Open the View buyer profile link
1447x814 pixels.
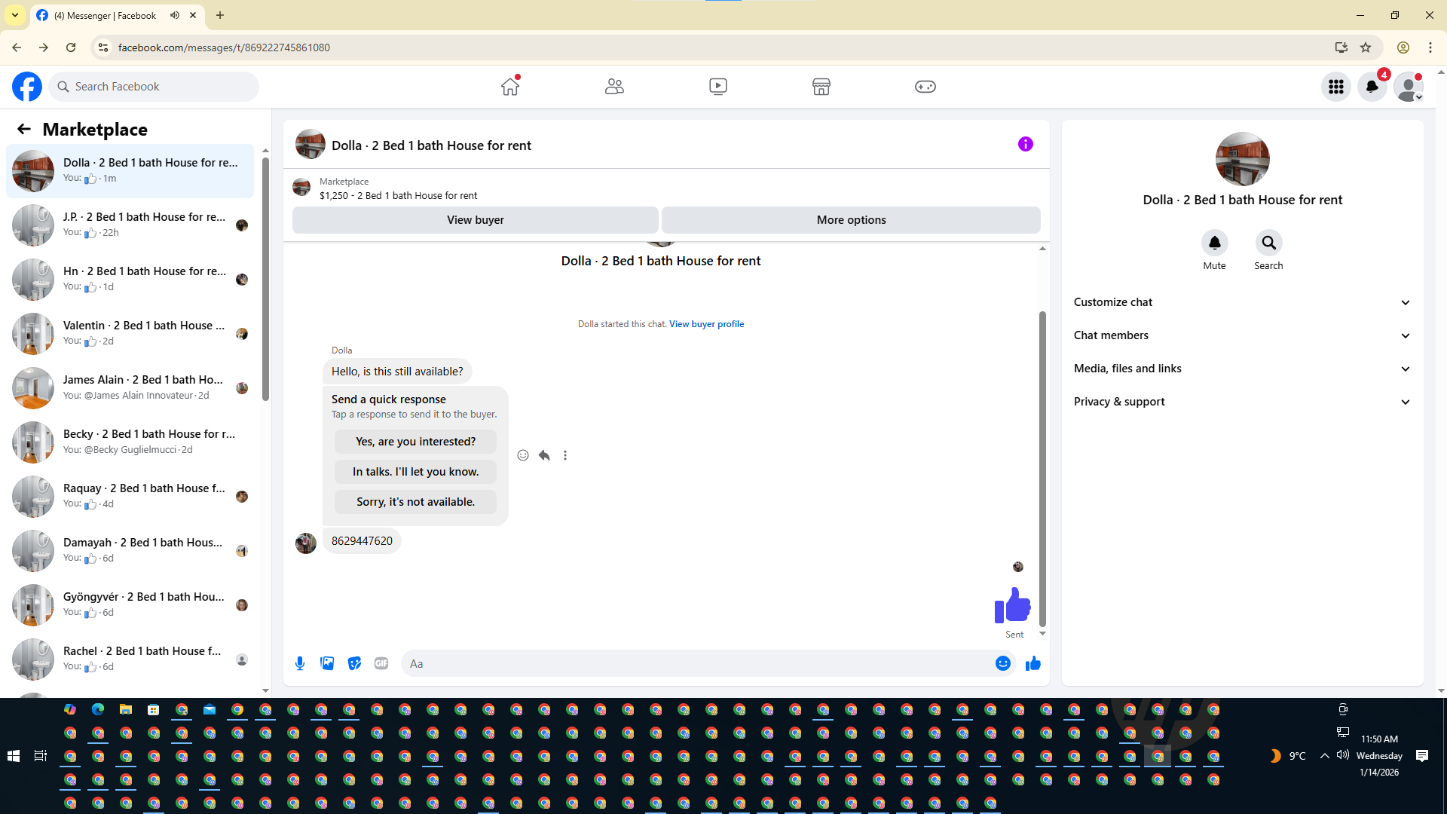point(706,324)
